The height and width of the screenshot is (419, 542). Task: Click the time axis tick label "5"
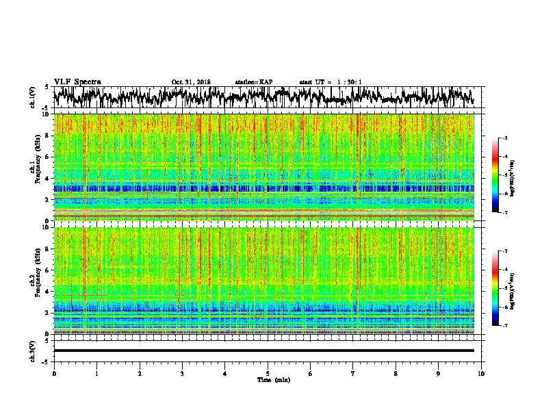(268, 374)
